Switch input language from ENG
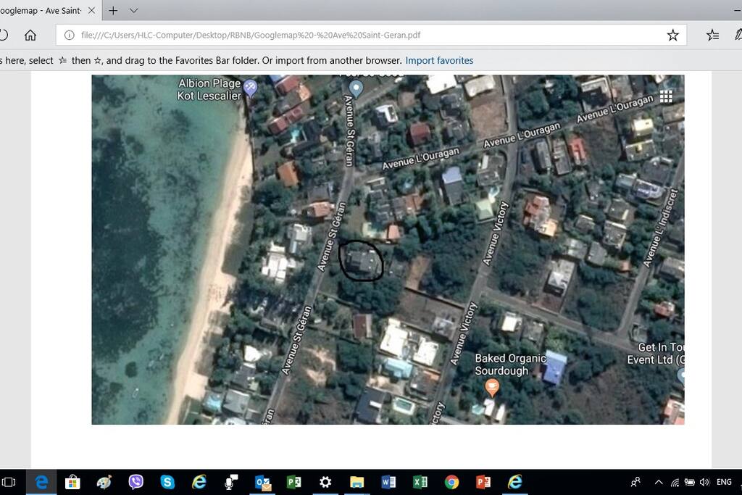 (724, 482)
